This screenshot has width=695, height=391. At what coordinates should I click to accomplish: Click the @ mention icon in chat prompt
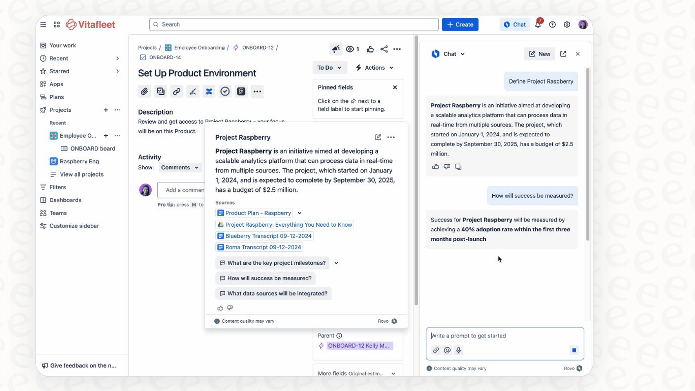(447, 350)
